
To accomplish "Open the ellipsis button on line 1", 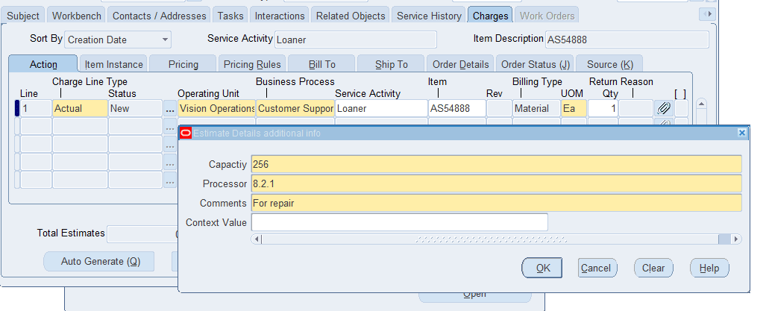I will click(170, 108).
